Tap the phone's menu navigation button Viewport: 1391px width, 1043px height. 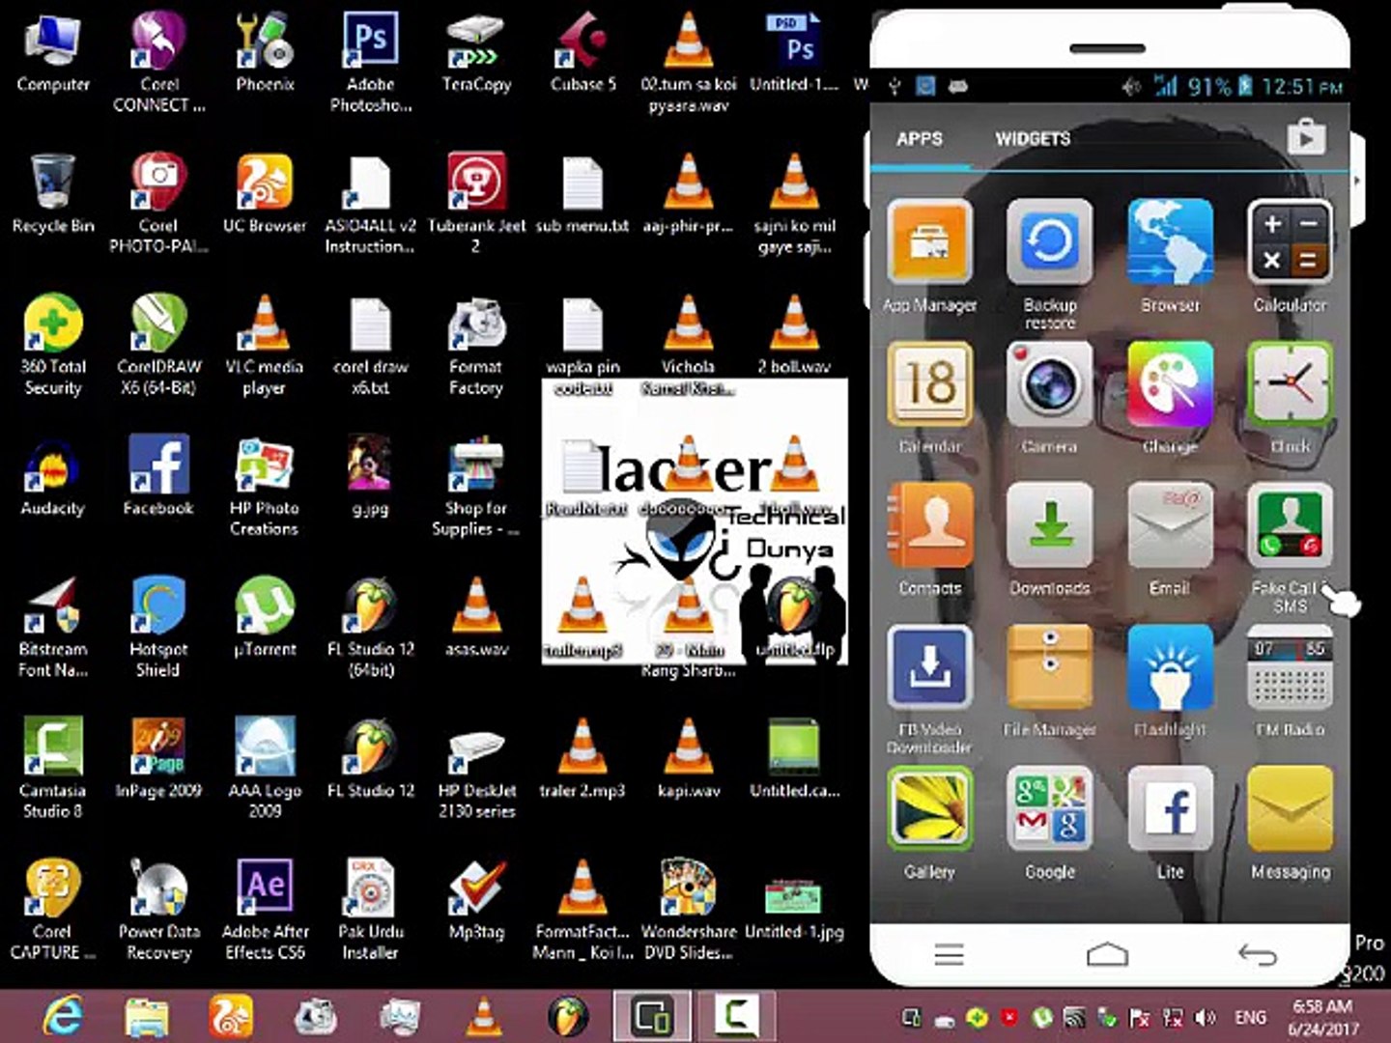pos(949,954)
